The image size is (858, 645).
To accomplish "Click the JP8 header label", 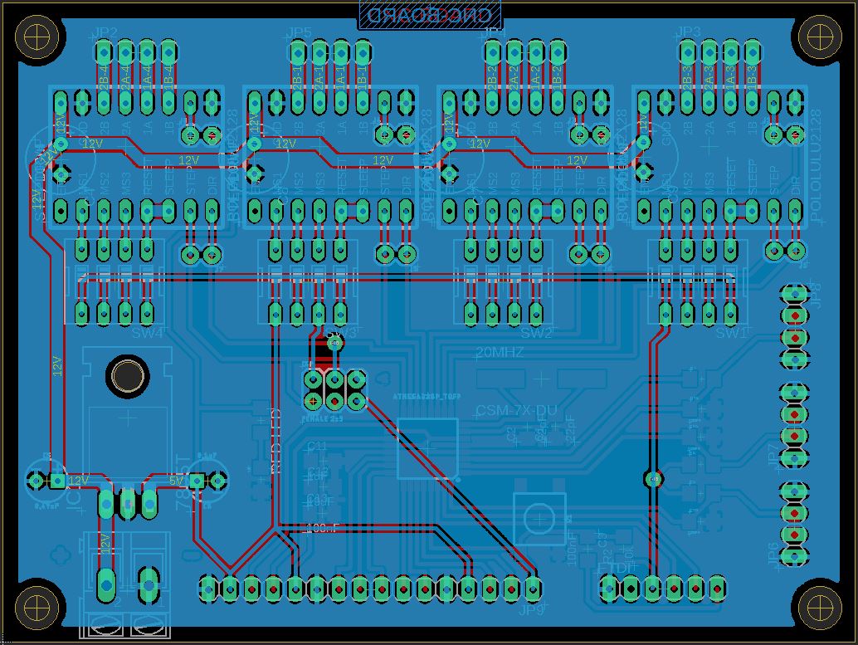I will 816,296.
